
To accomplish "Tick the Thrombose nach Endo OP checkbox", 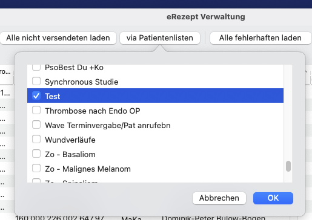I will (x=36, y=110).
